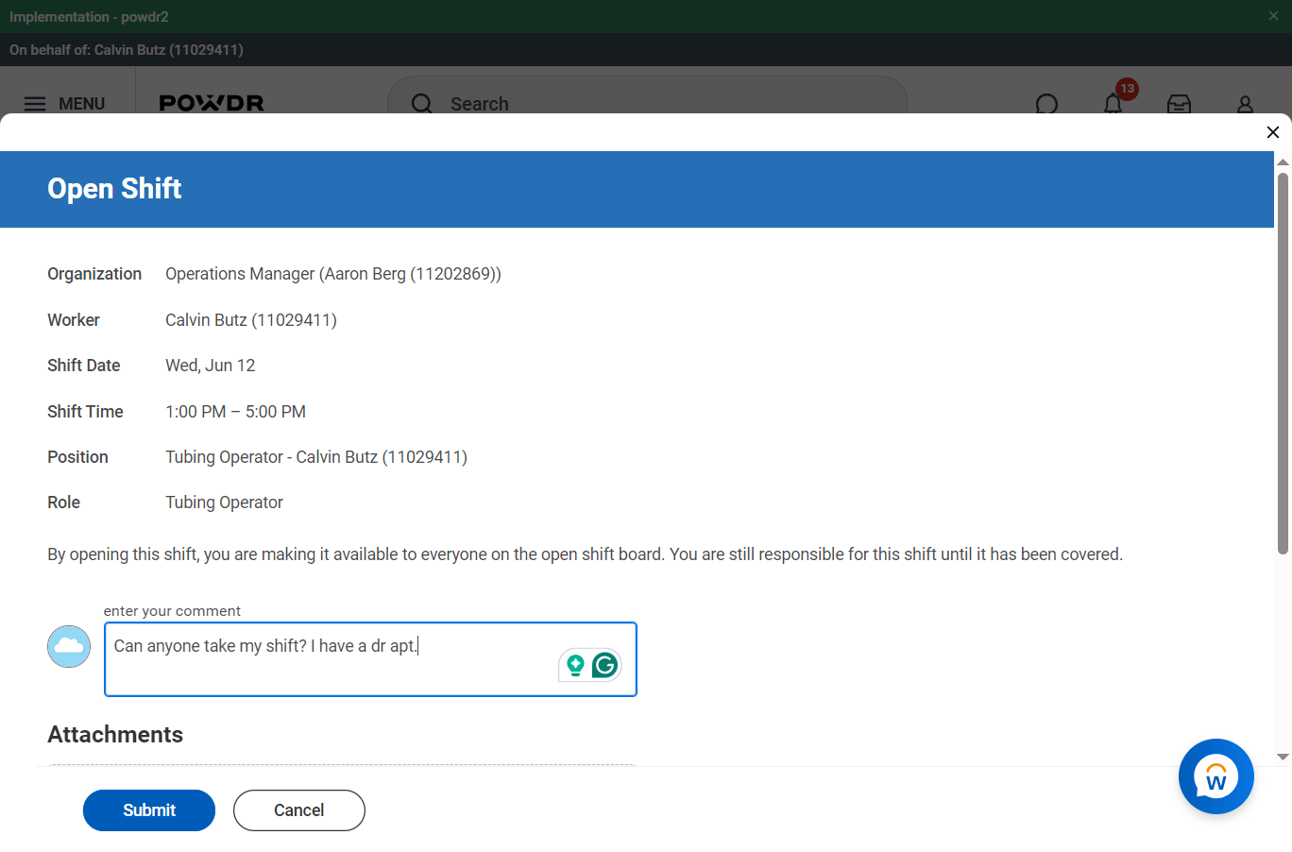Click the dialog scrollbar down arrow
This screenshot has height=852, width=1292.
(x=1283, y=757)
